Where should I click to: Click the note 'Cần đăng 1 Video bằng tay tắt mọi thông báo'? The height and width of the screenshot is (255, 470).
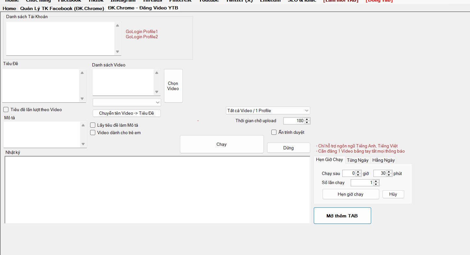(x=360, y=151)
